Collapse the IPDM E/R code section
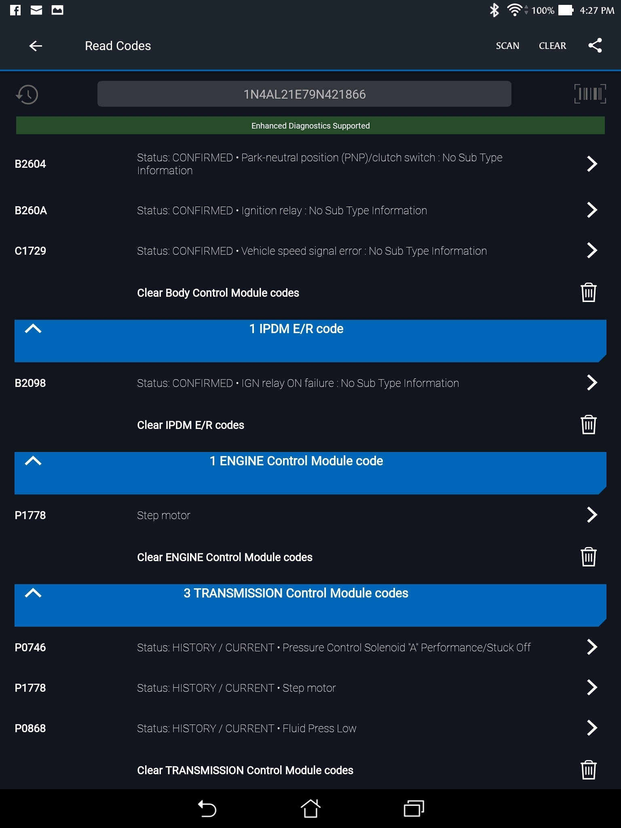The height and width of the screenshot is (828, 621). [33, 329]
